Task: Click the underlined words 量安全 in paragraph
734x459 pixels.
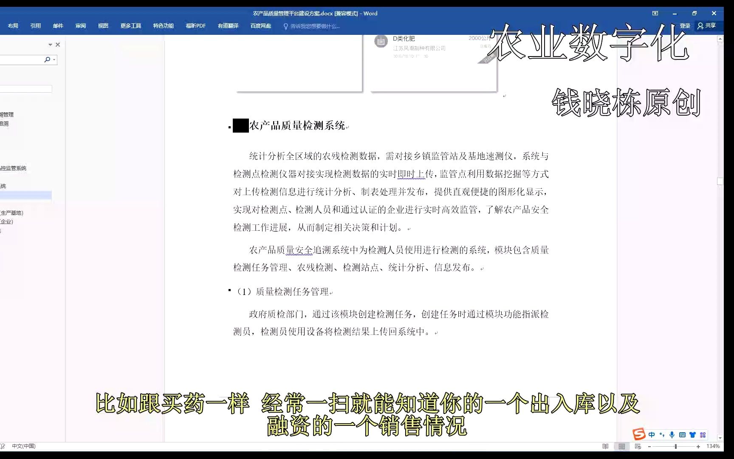Action: click(x=299, y=250)
